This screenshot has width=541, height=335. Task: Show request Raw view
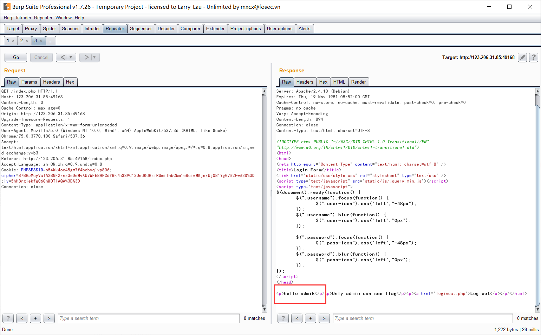[x=11, y=82]
